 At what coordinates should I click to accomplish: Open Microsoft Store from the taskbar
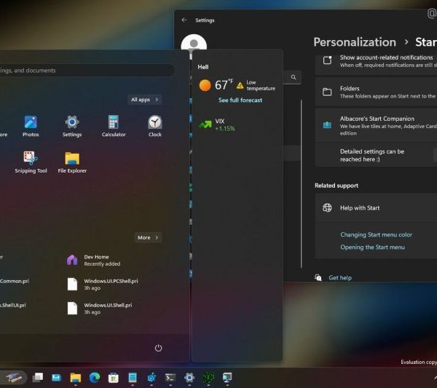pos(114,378)
